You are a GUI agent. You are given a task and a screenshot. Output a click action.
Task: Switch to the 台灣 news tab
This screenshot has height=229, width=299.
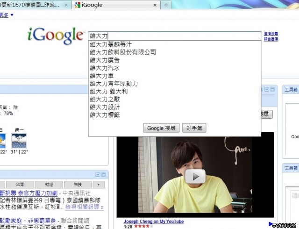[x=20, y=185]
